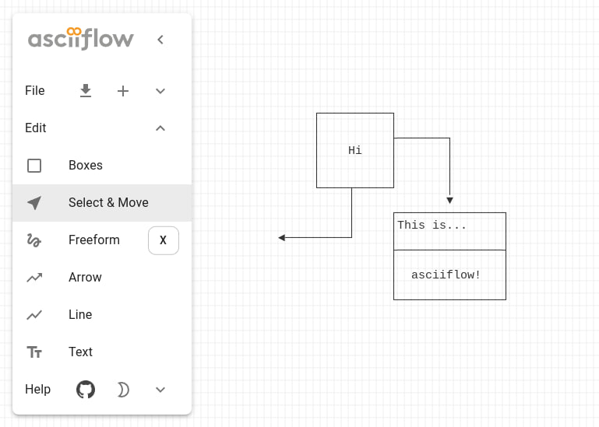Expand the Help section chevron
The height and width of the screenshot is (427, 599).
[160, 390]
